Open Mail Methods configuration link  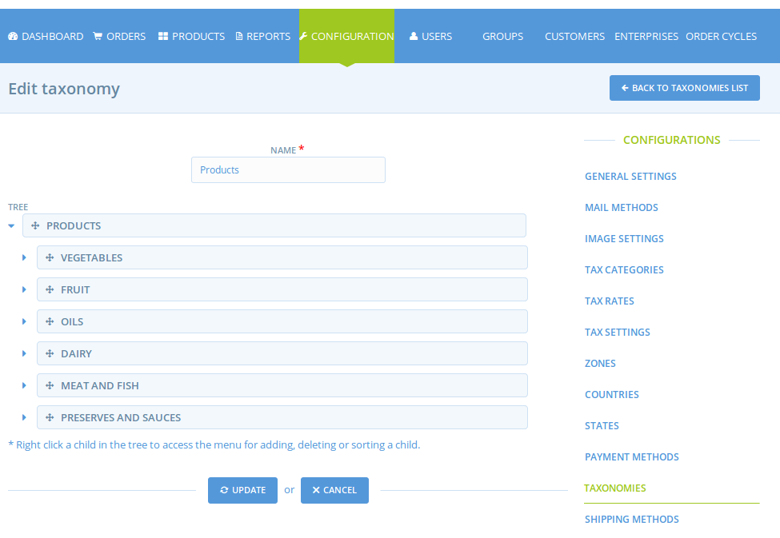[x=622, y=207]
